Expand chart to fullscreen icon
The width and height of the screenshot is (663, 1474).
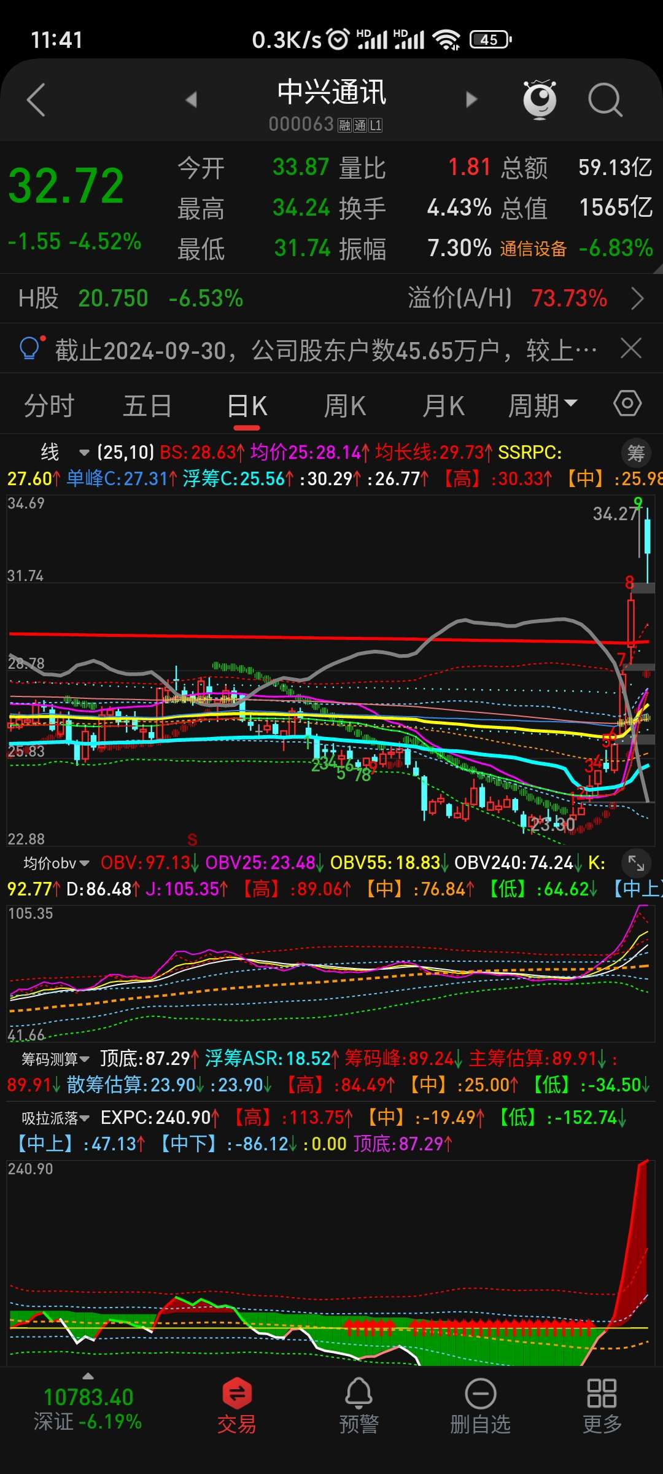point(636,864)
